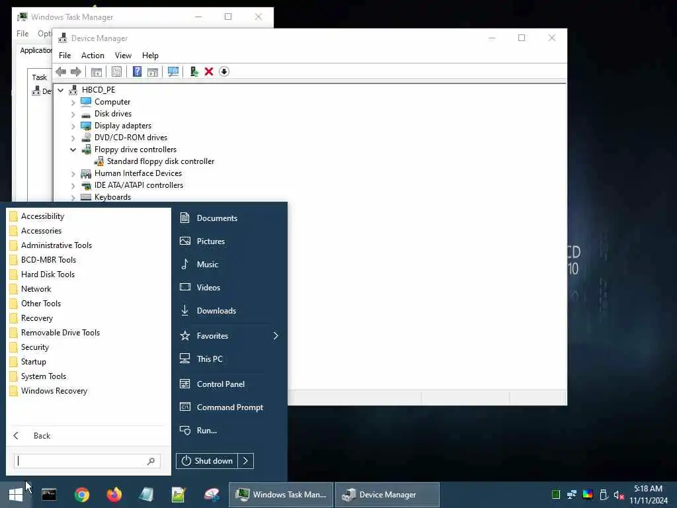Screen dimensions: 677x508
Task: Expand the IDE ATA/ATAPI controllers node
Action: 73,186
